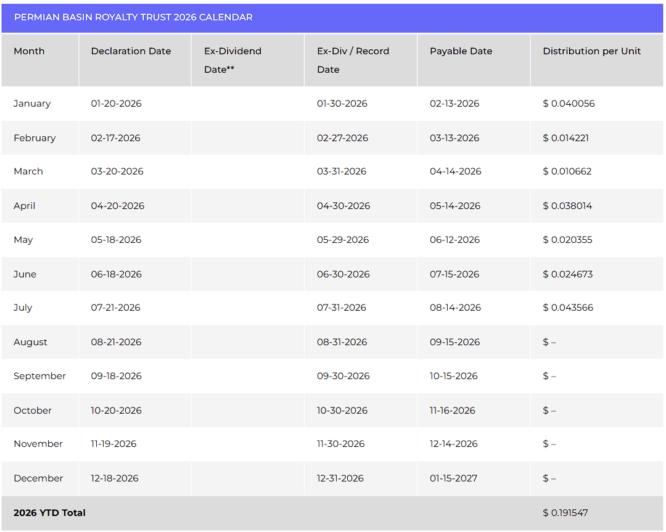Select payable date 11-16-2026

(453, 411)
